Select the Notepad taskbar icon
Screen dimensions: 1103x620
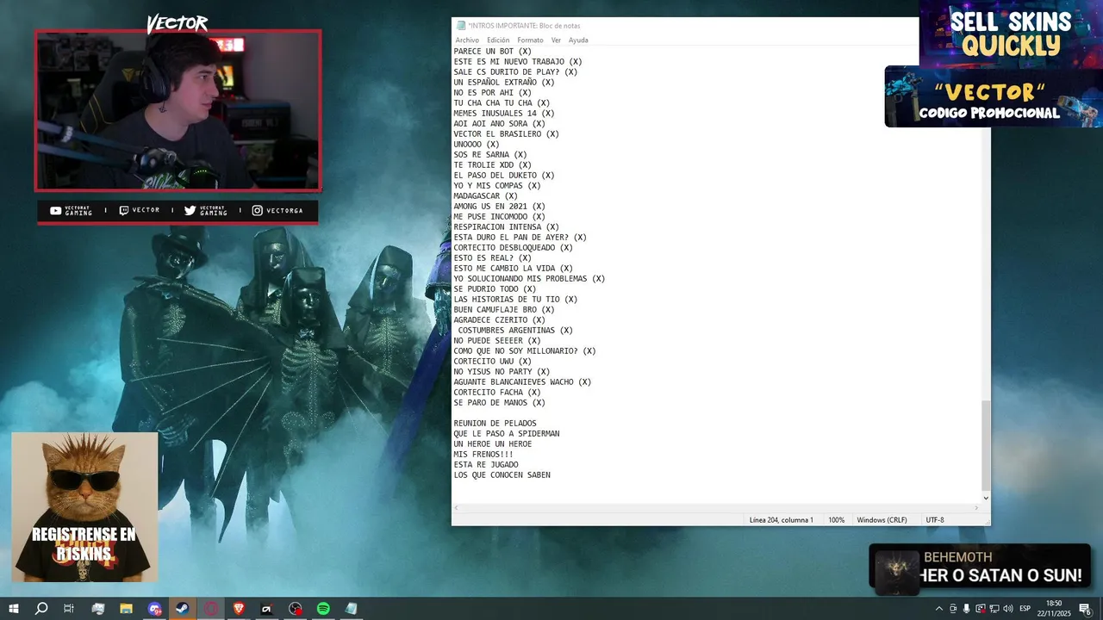[x=352, y=609]
